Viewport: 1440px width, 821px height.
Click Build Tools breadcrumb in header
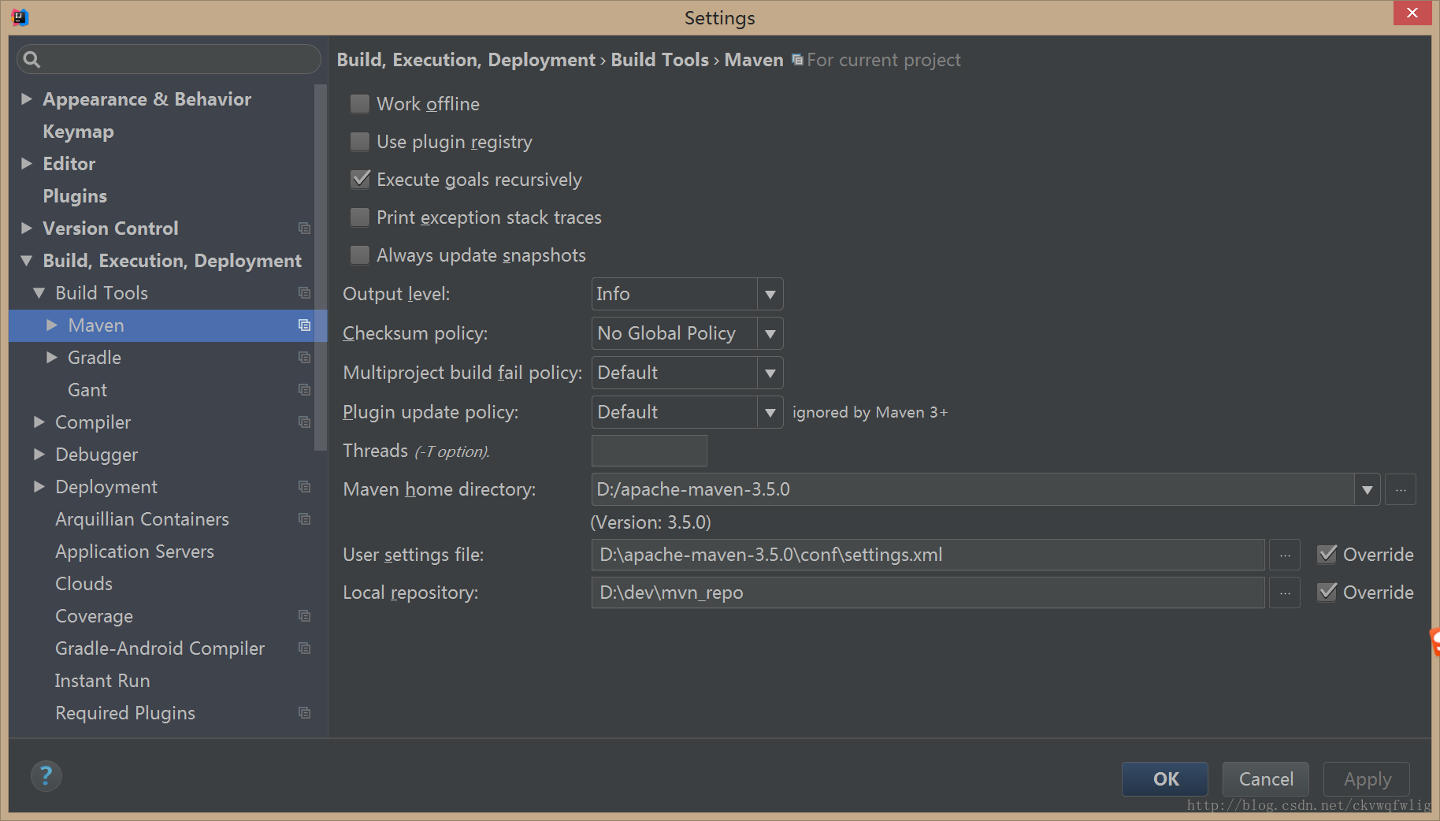pyautogui.click(x=660, y=60)
